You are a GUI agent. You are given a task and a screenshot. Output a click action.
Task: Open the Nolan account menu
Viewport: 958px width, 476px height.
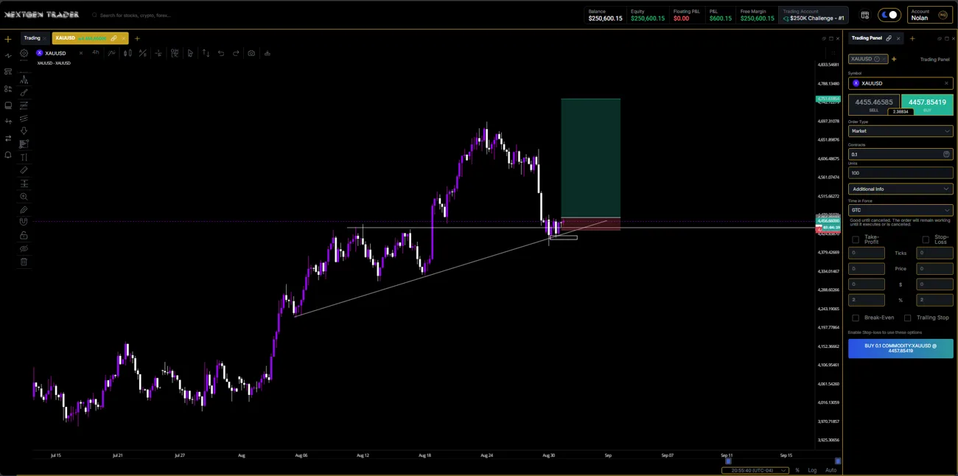pyautogui.click(x=930, y=15)
